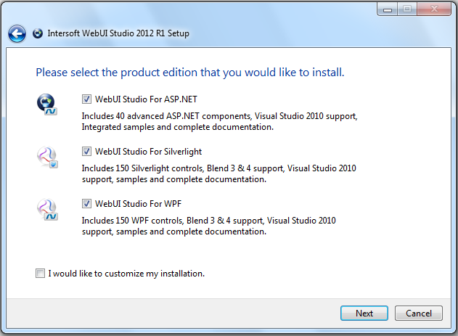The width and height of the screenshot is (458, 336).
Task: Cancel the setup wizard
Action: [418, 314]
